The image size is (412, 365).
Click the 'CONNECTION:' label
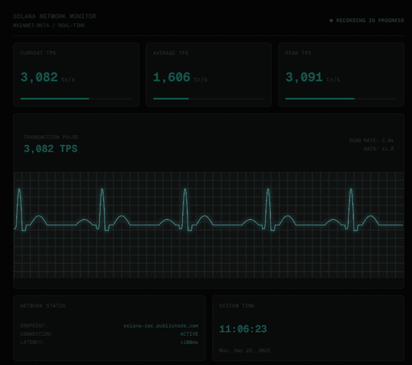[x=37, y=334]
